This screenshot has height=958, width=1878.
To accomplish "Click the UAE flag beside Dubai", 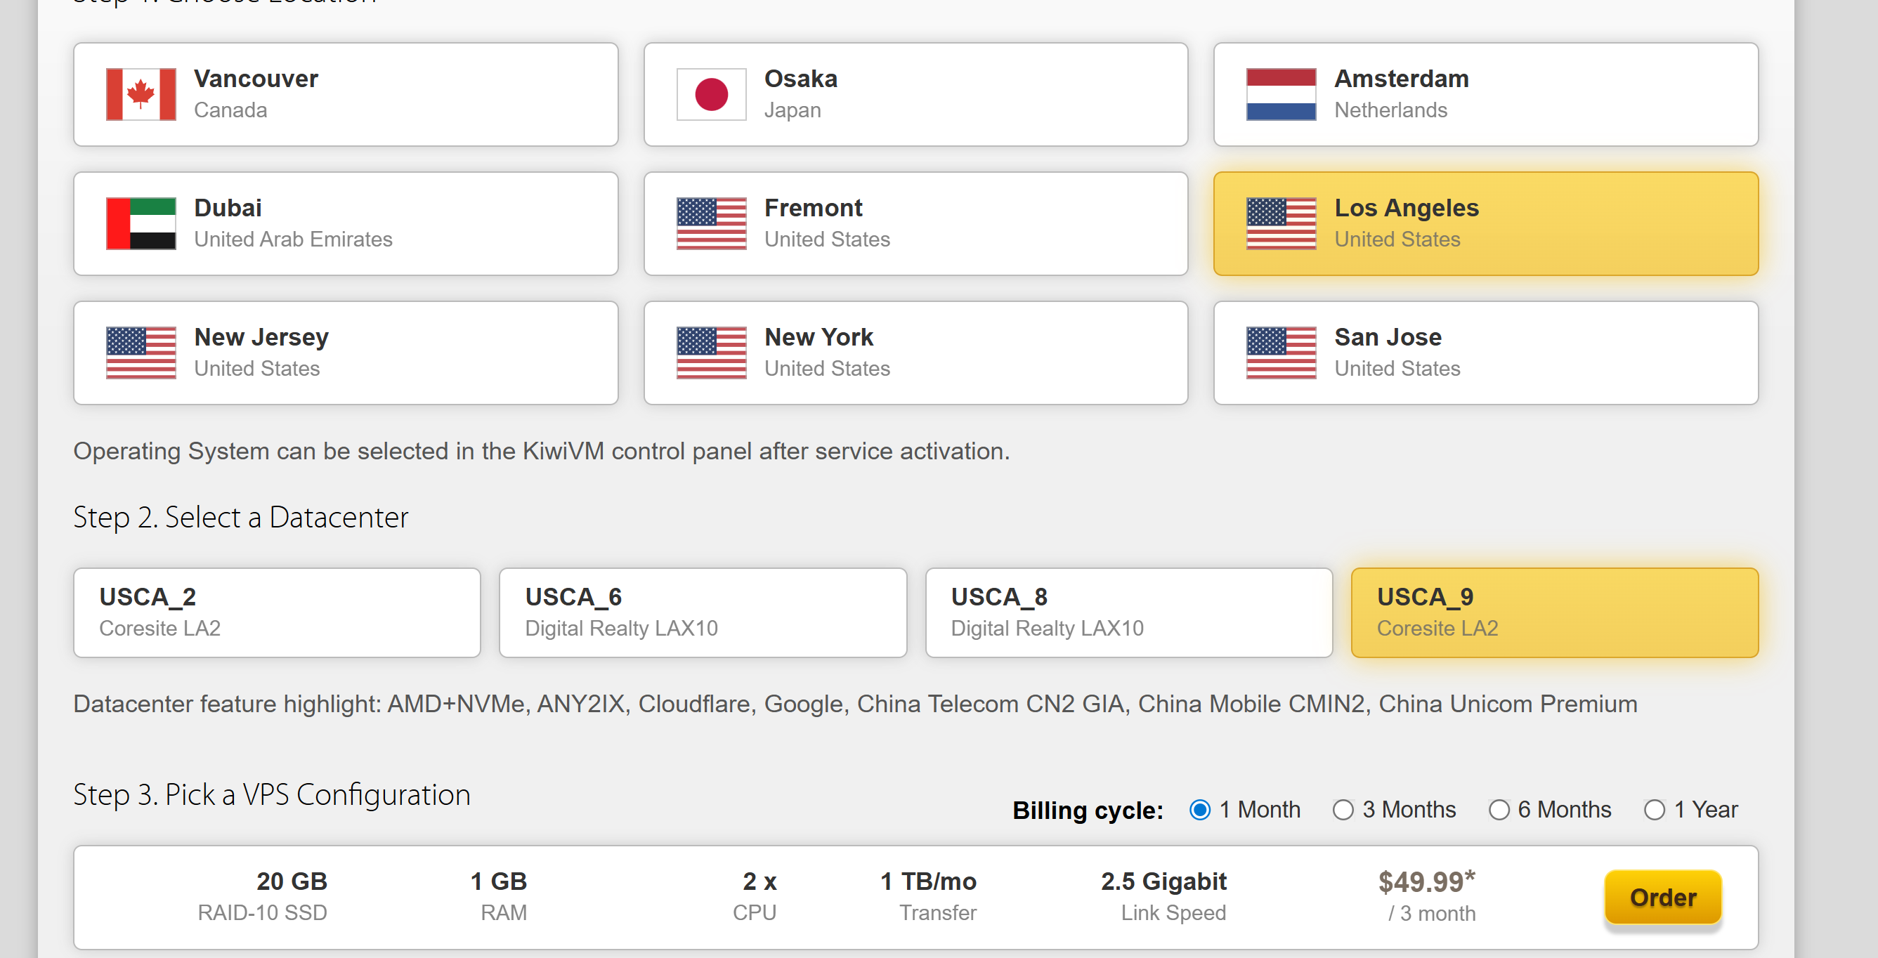I will 141,223.
